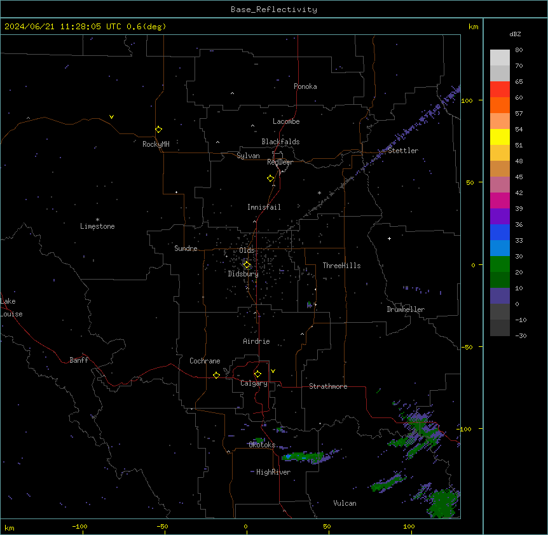Choose the magenta 39-42 dBZ legend swatch
The height and width of the screenshot is (535, 548).
pyautogui.click(x=500, y=200)
